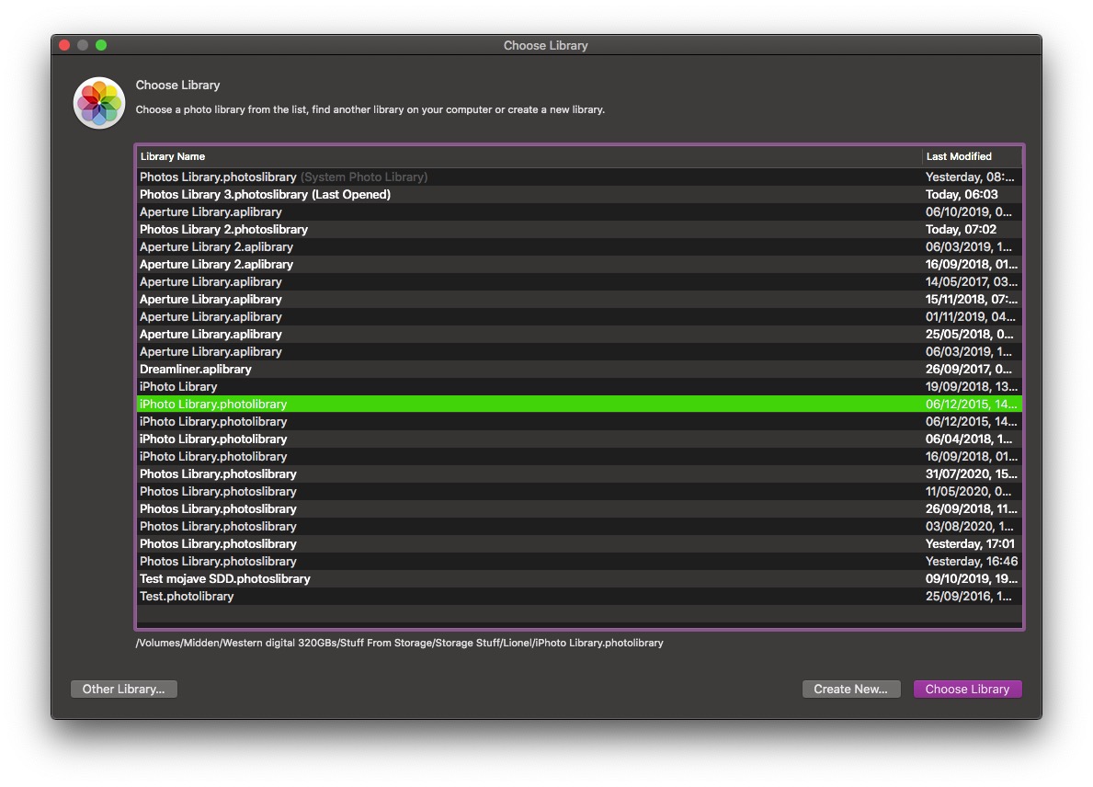
Task: Select Aperture Library.aplibrary modified 01/11/2019
Action: click(579, 316)
